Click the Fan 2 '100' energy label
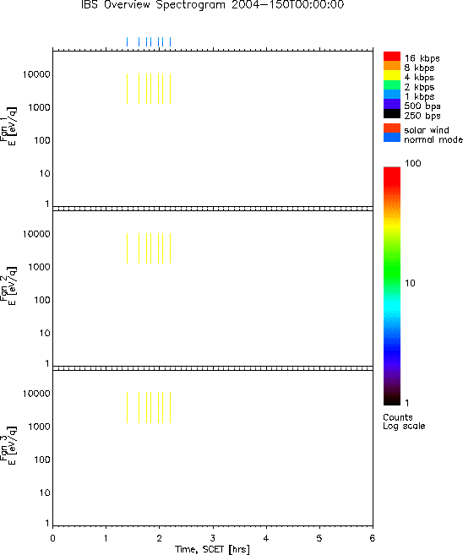The width and height of the screenshot is (463, 555). click(x=42, y=300)
